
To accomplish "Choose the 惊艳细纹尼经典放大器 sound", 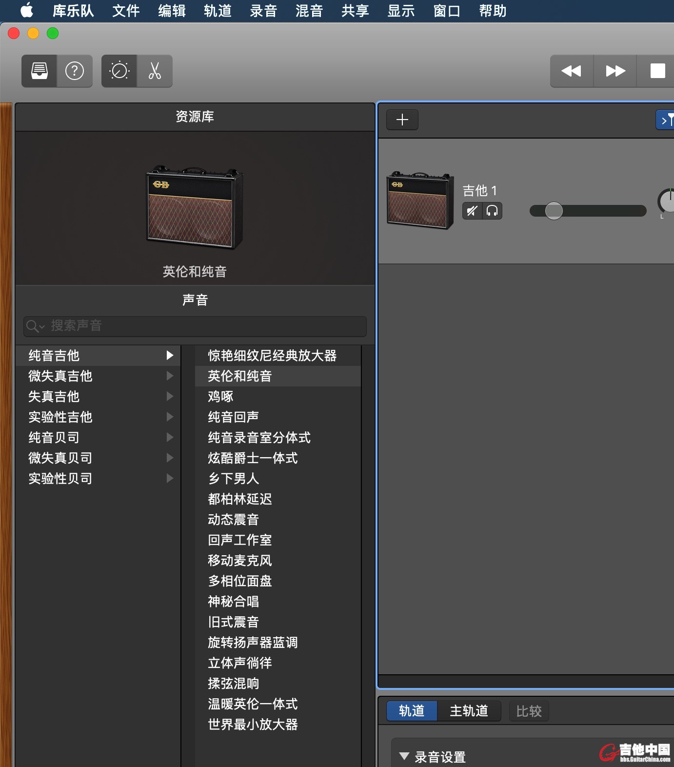I will (x=278, y=355).
